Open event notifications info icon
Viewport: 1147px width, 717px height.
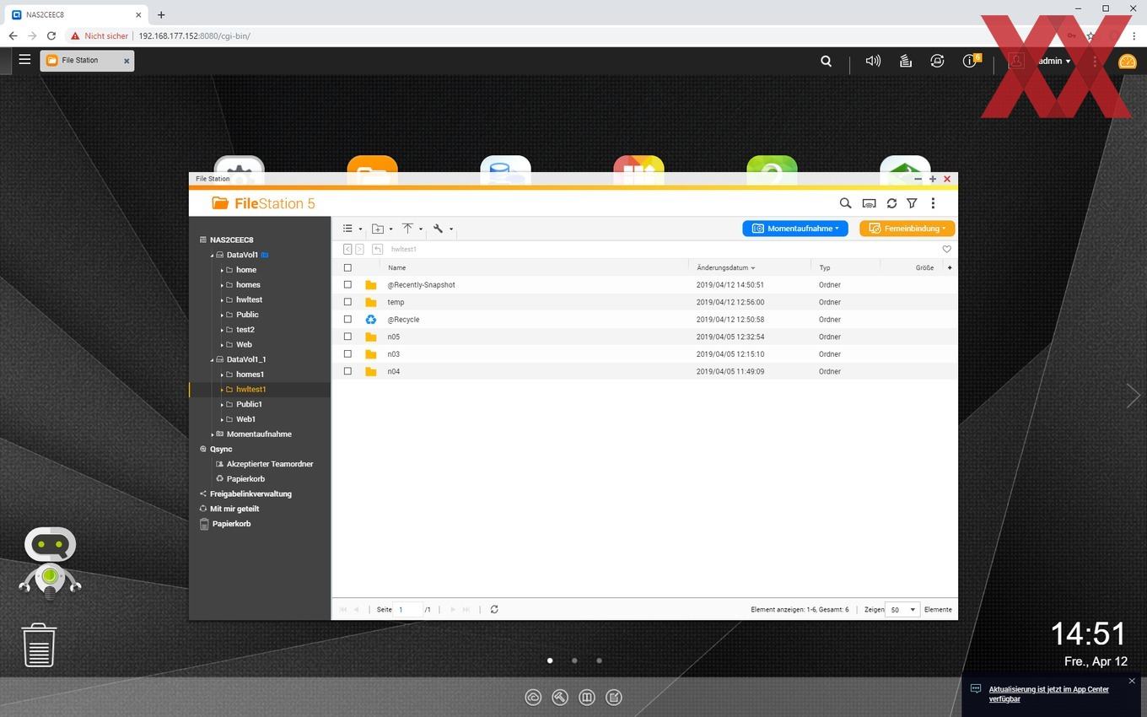point(971,61)
